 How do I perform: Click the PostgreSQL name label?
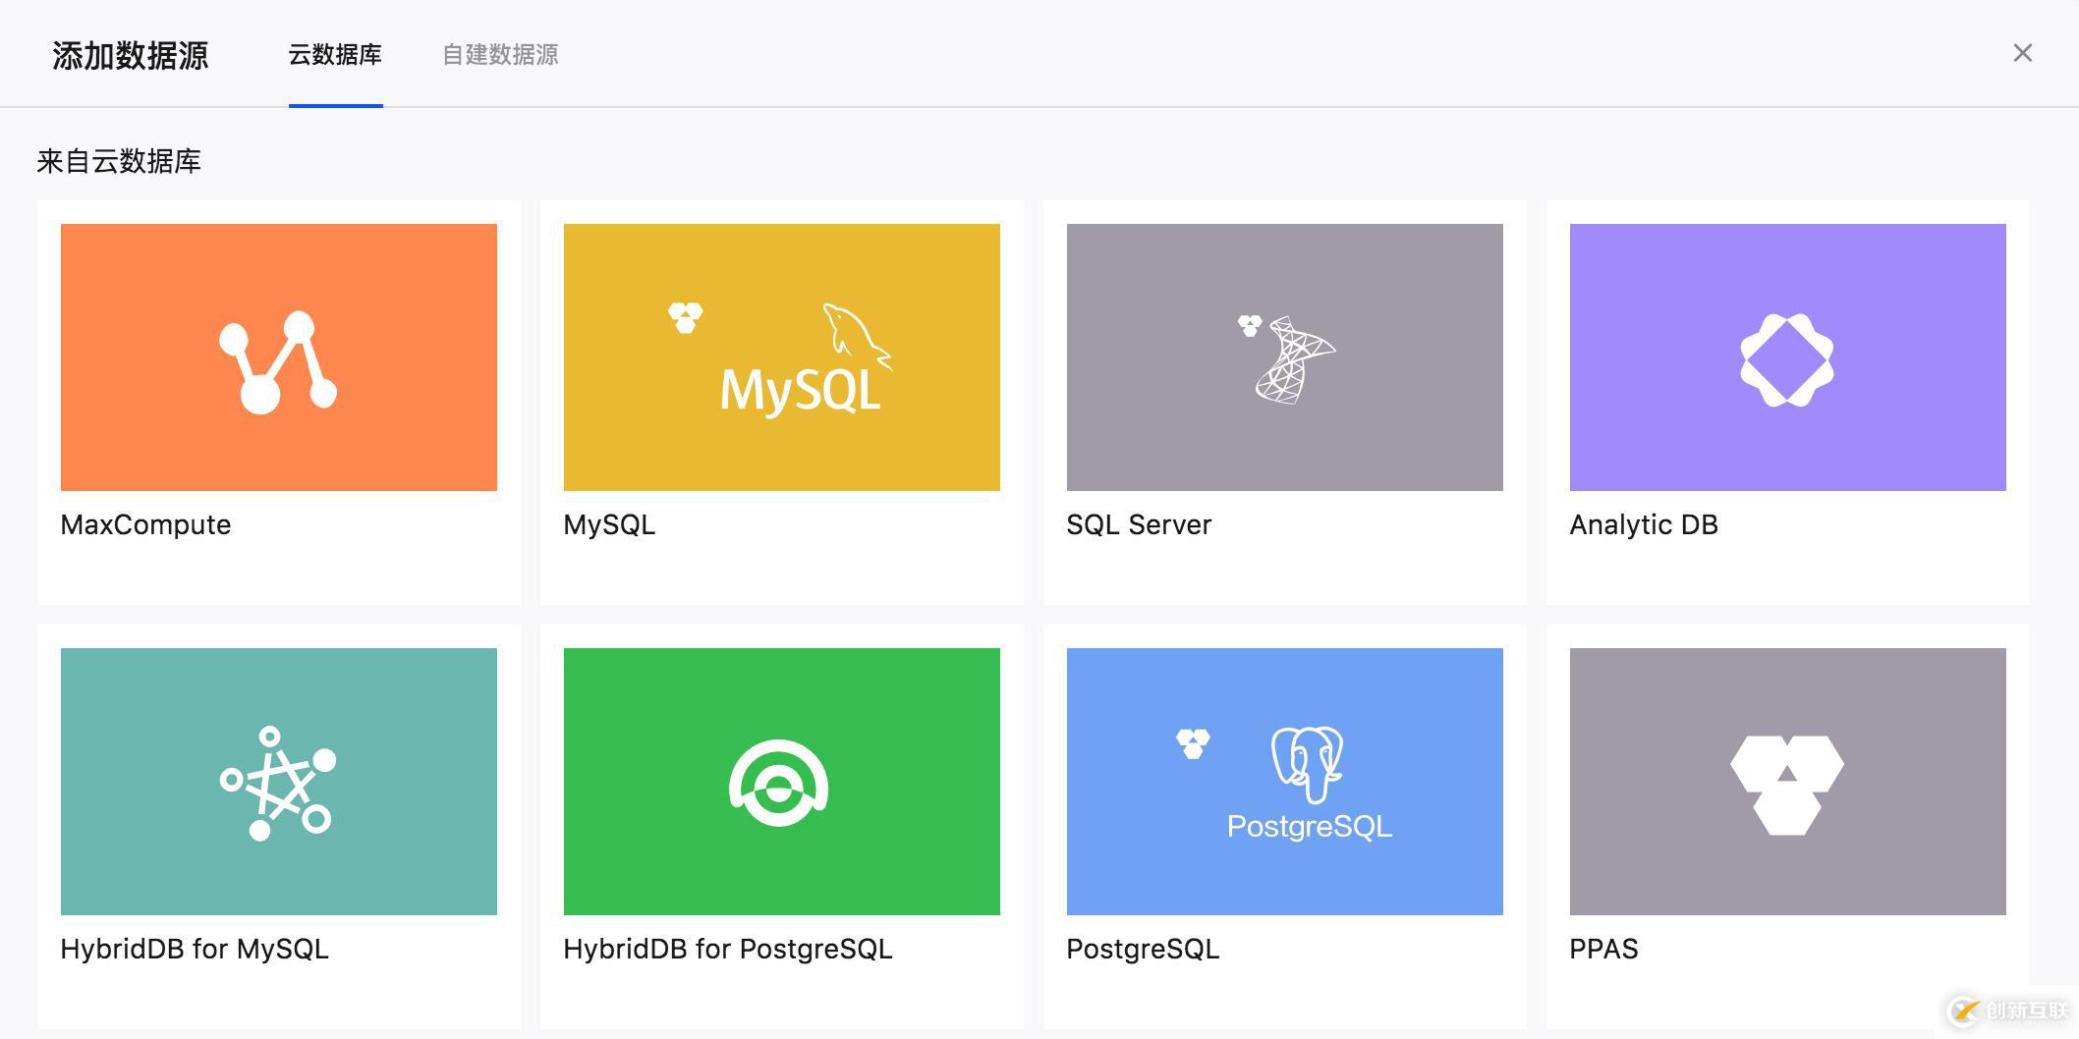1143,949
